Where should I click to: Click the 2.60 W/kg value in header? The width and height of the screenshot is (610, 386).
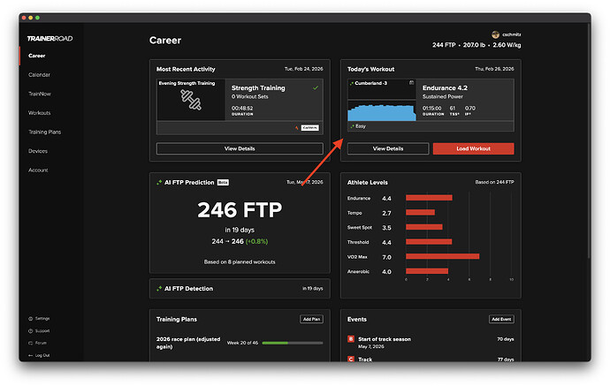[x=507, y=45]
